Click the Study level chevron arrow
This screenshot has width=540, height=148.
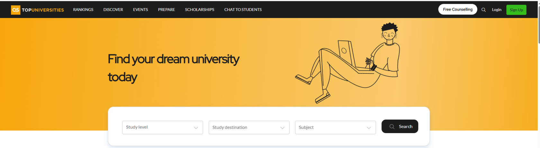196,128
